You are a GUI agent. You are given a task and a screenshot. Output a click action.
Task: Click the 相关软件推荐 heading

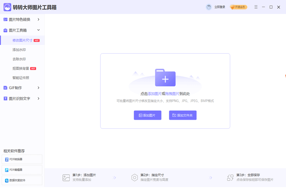[14, 151]
